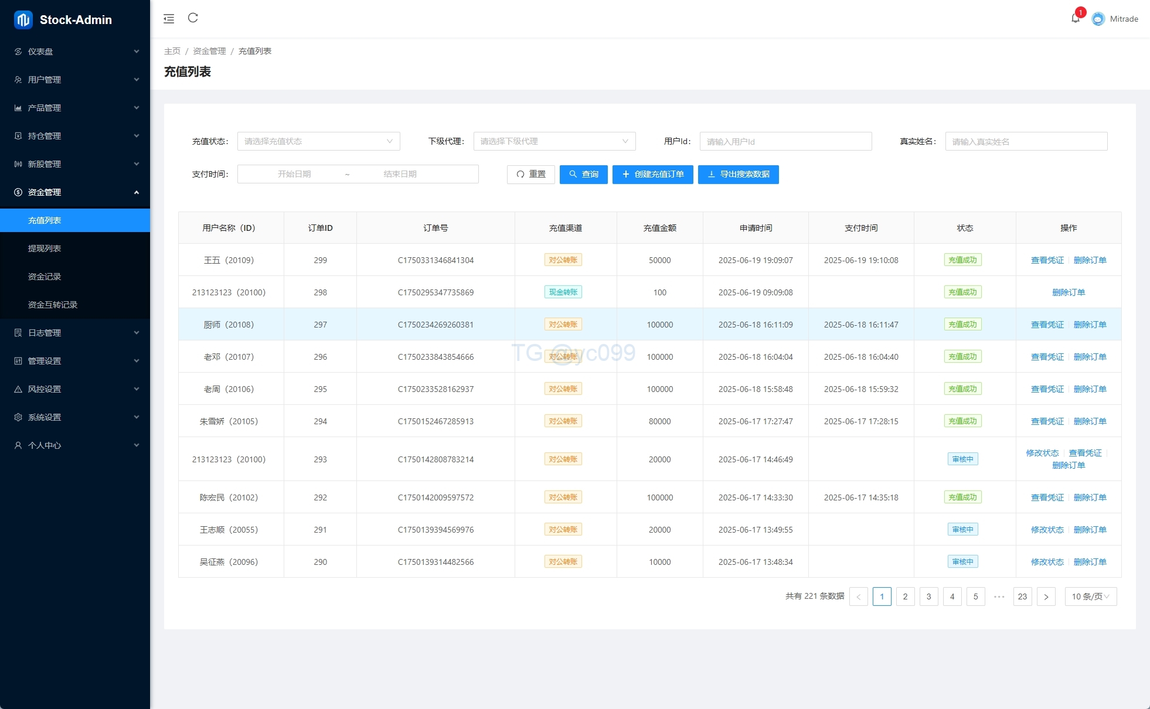Click the 系统设置 gear icon
Screen dimensions: 1150x709
click(x=18, y=417)
